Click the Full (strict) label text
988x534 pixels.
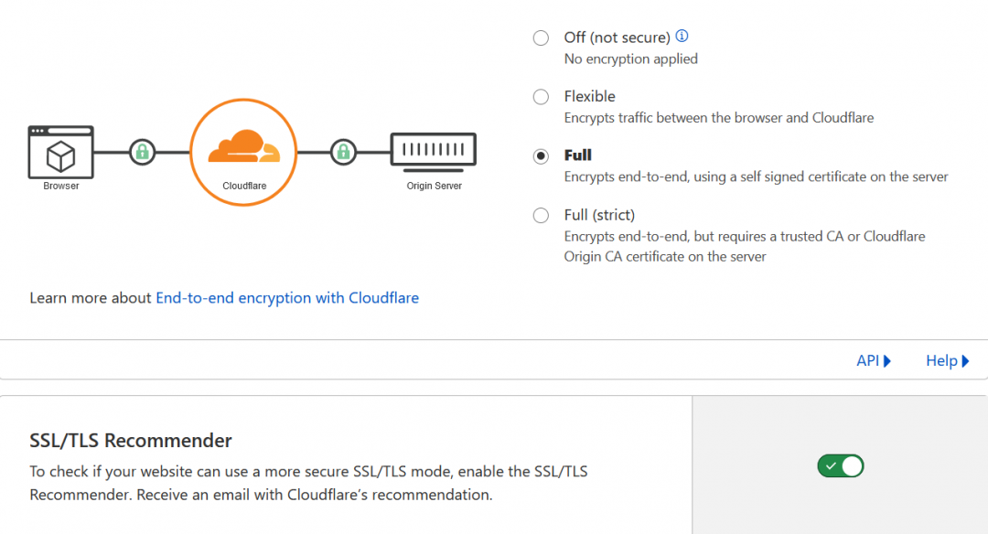[599, 215]
